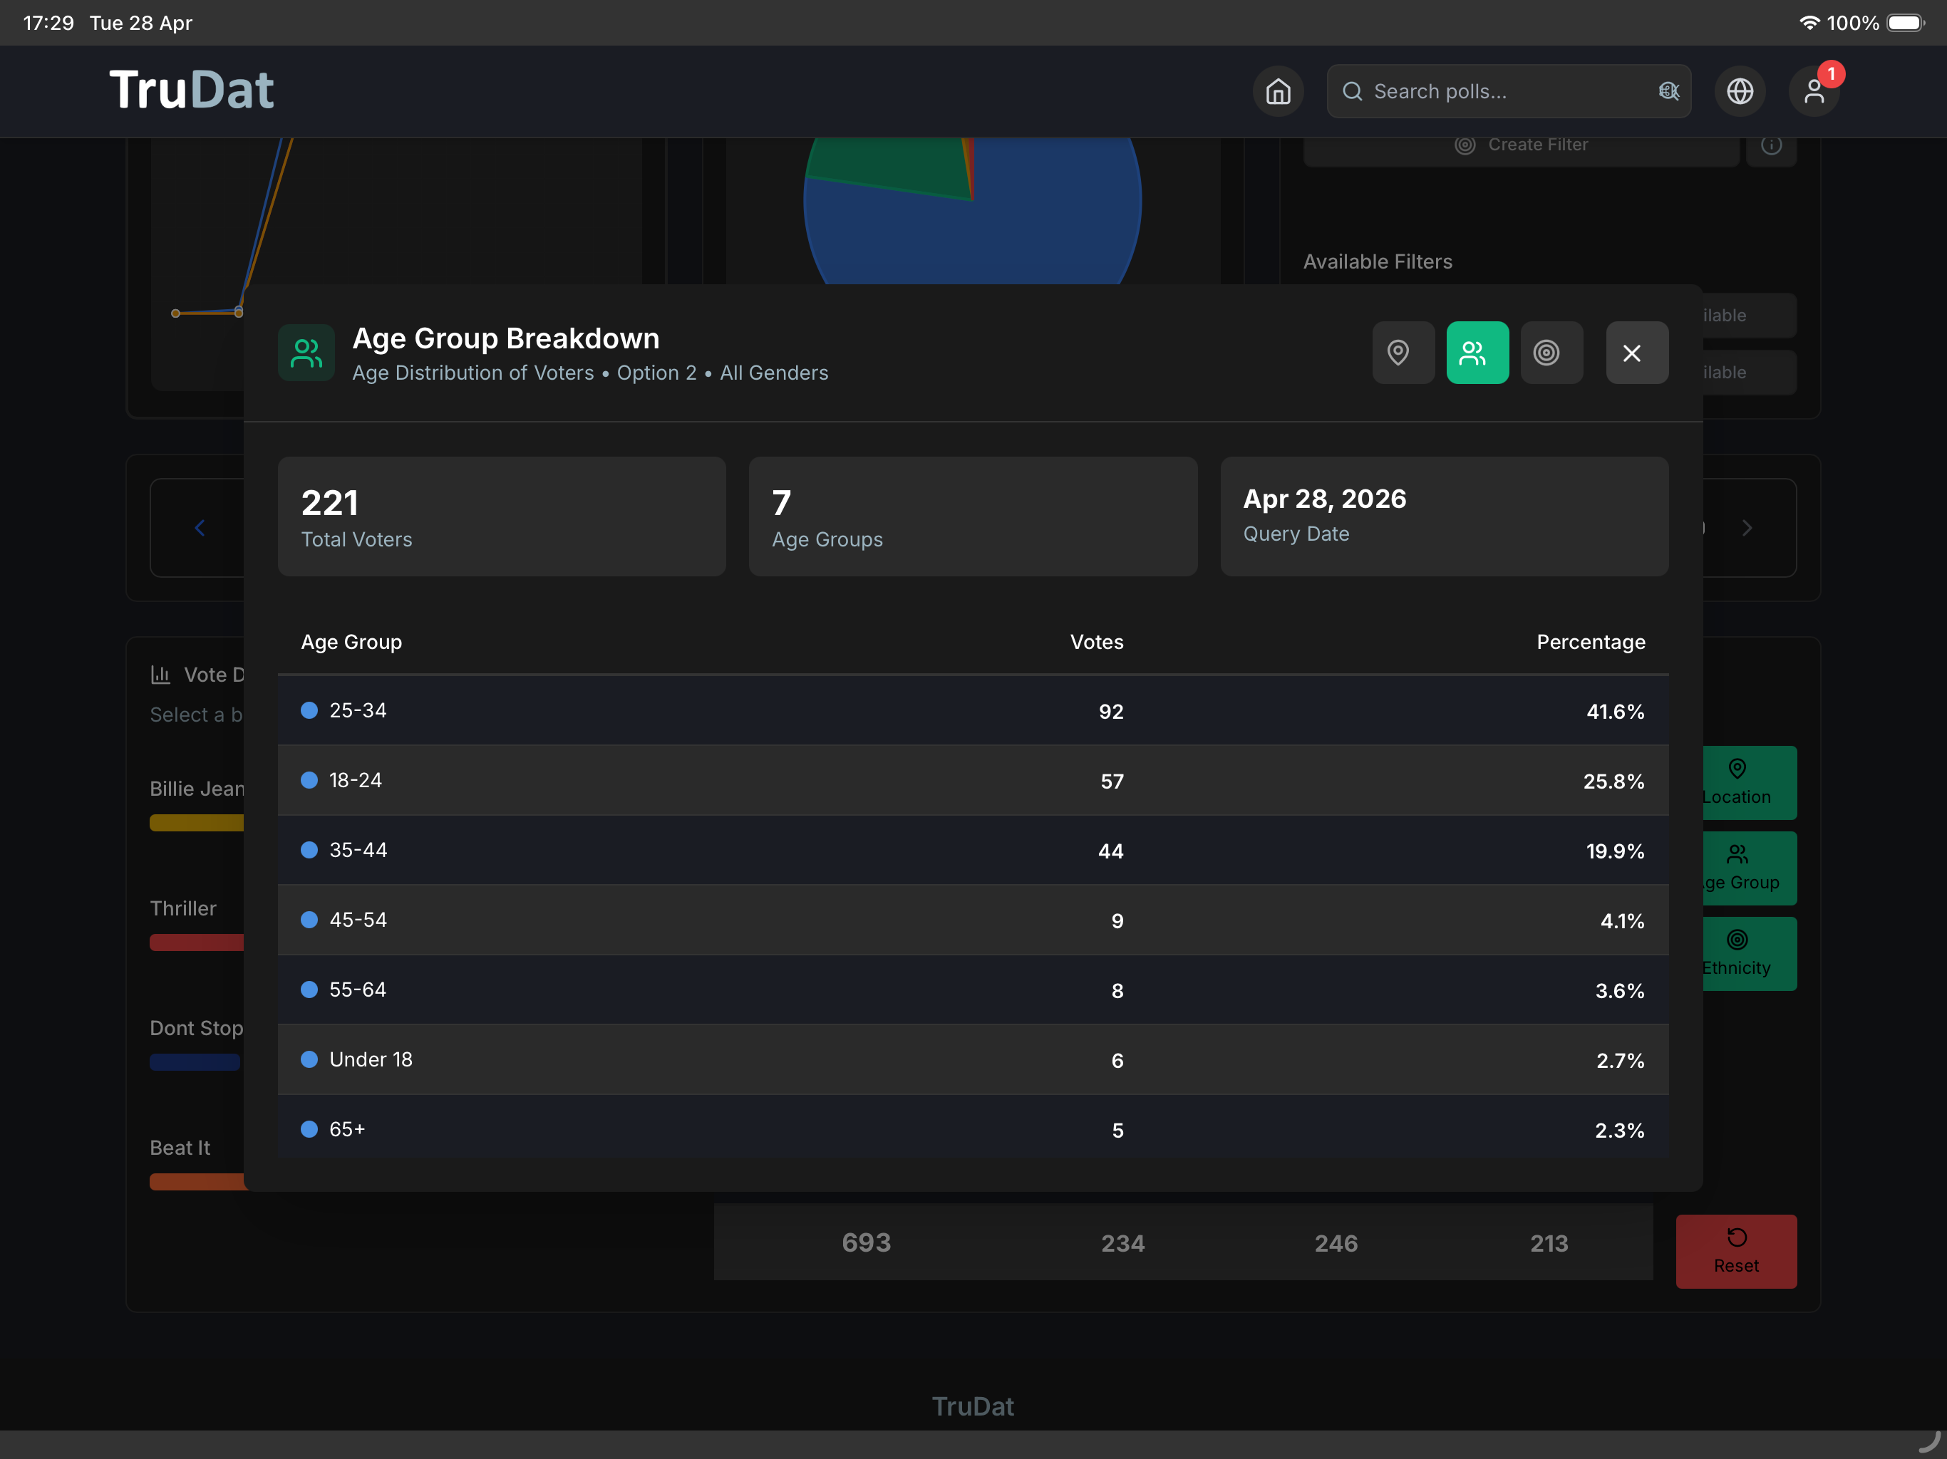Go to previous item with left chevron
The image size is (1947, 1459).
click(x=200, y=528)
